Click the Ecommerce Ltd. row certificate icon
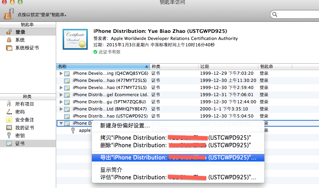Screen dimensions: 319x188 (67, 95)
